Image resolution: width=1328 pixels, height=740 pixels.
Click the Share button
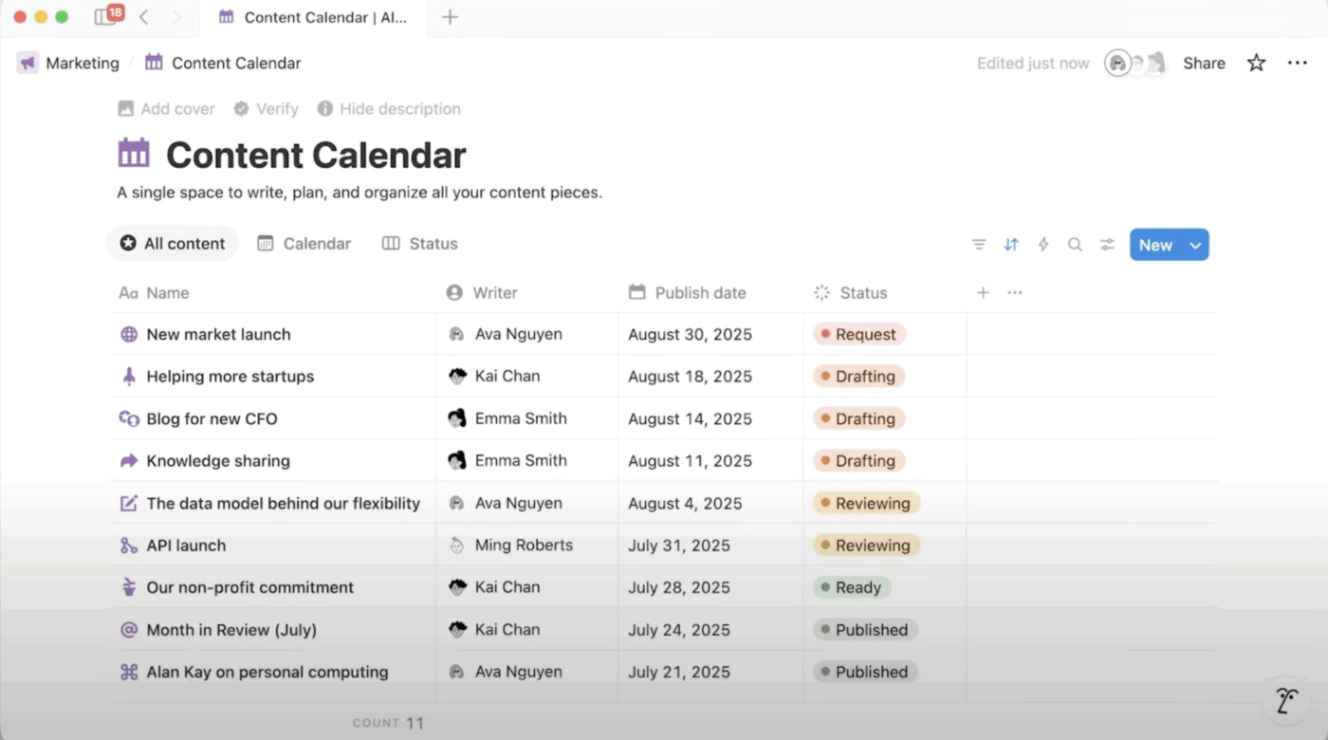pos(1204,64)
